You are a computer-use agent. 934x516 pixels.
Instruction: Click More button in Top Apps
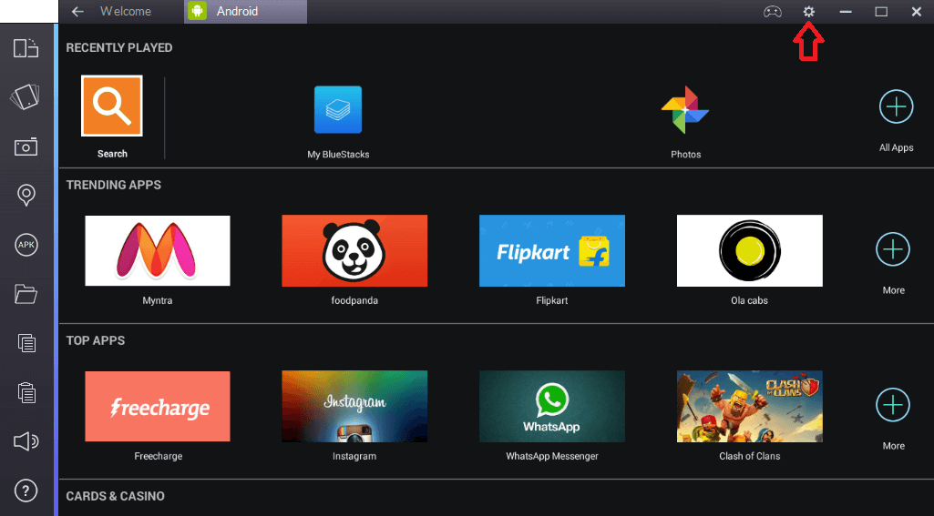[893, 405]
